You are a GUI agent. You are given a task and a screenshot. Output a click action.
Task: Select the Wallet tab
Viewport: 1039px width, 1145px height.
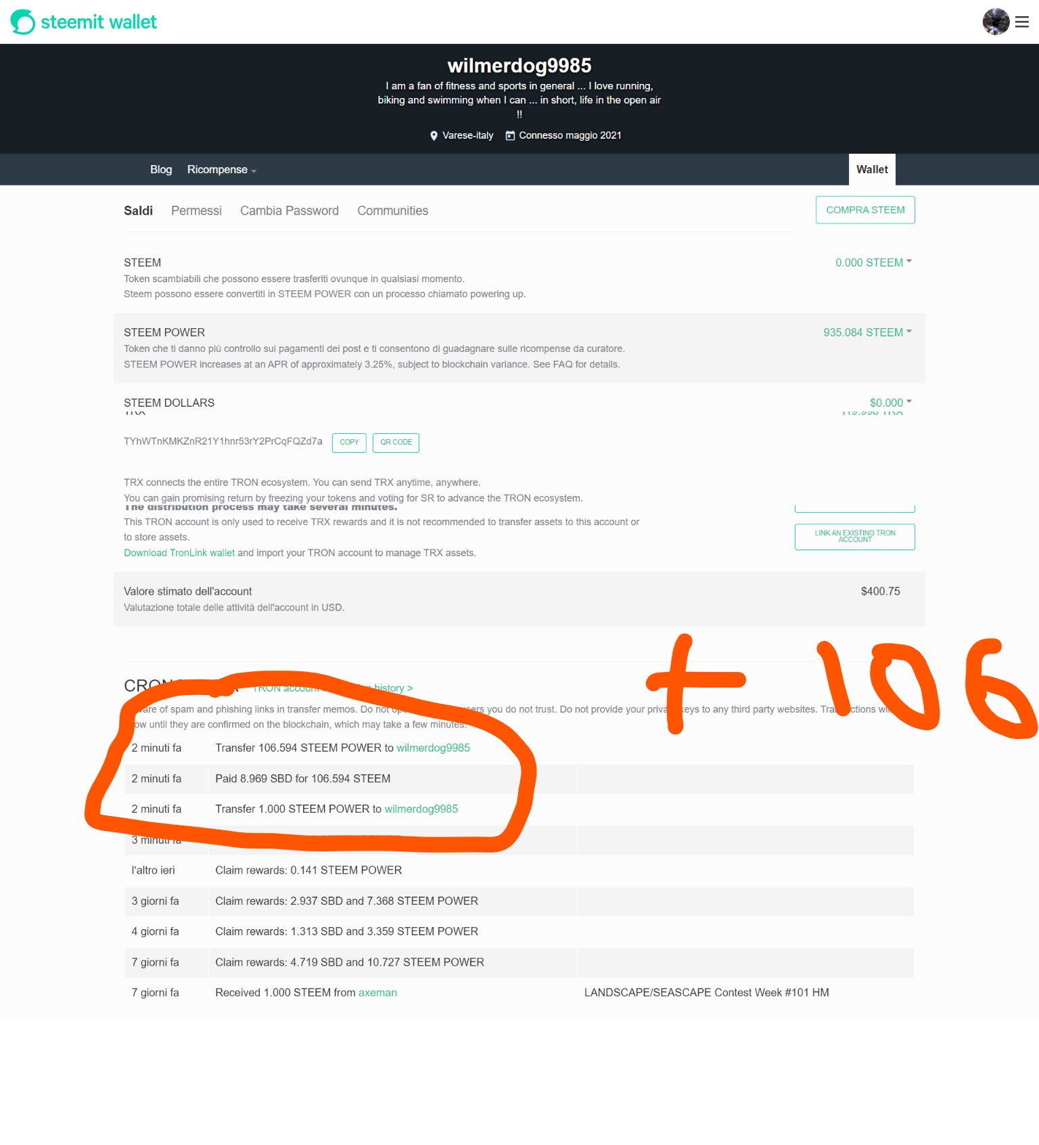(872, 169)
